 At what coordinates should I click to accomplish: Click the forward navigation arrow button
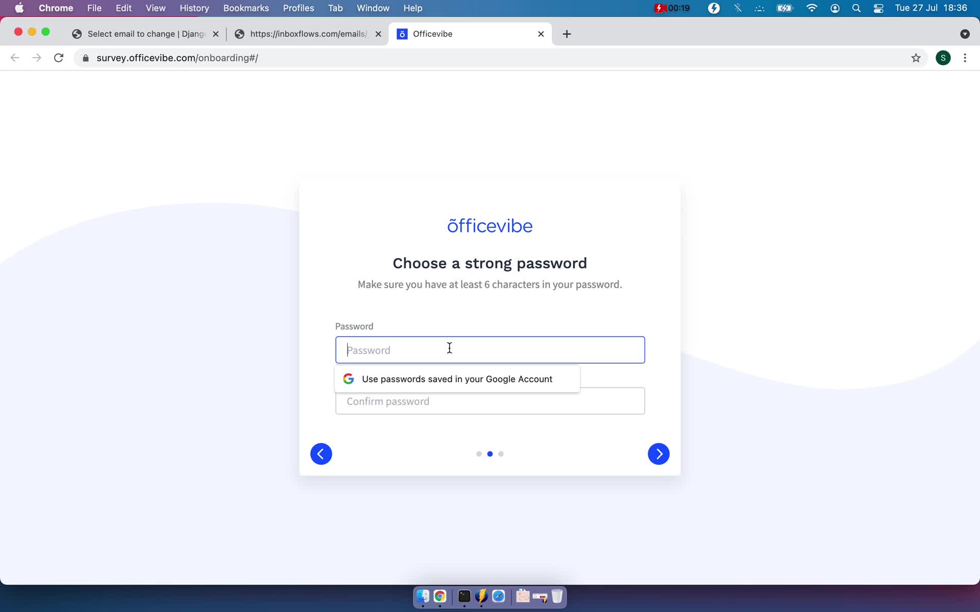click(x=659, y=453)
